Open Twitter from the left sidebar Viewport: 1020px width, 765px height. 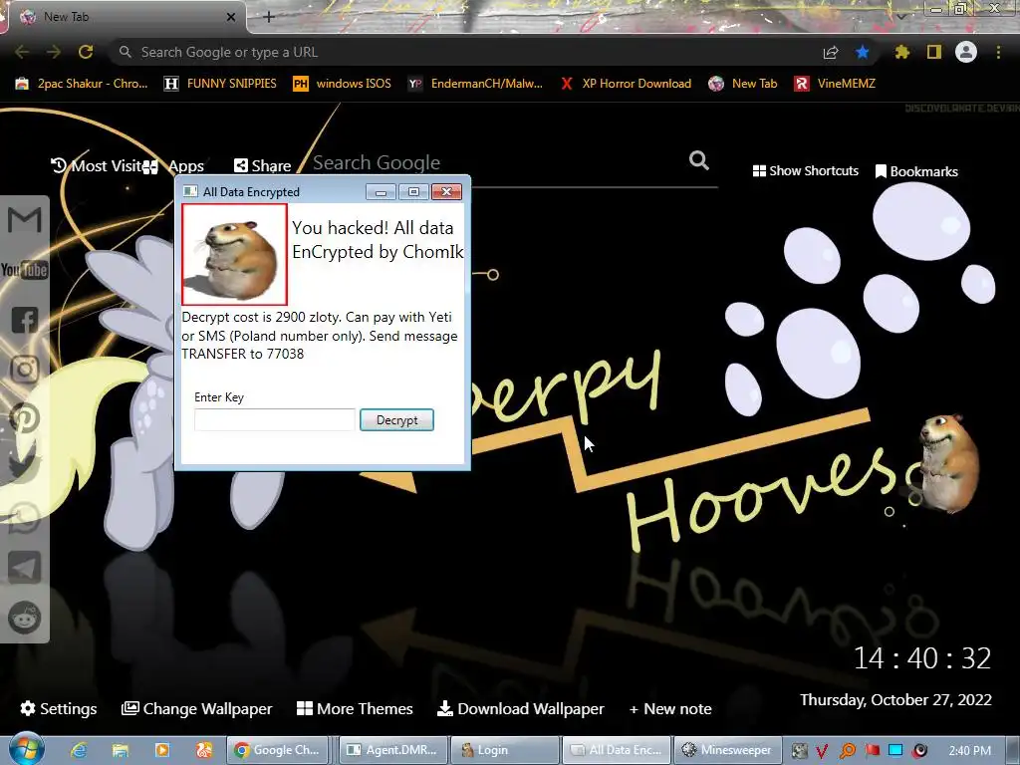tap(25, 468)
